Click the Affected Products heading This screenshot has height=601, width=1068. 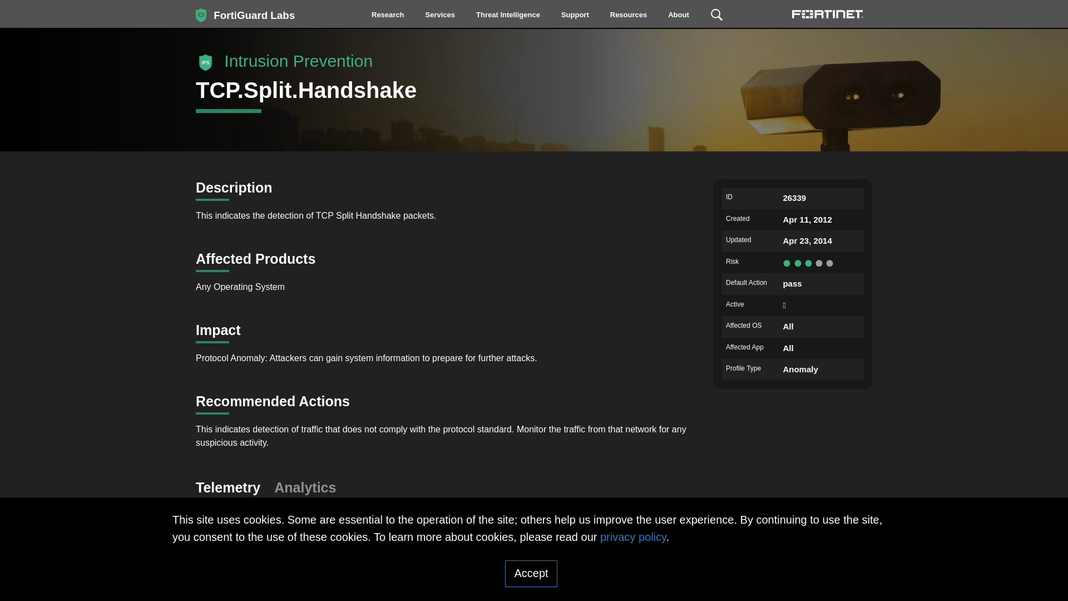pyautogui.click(x=255, y=259)
